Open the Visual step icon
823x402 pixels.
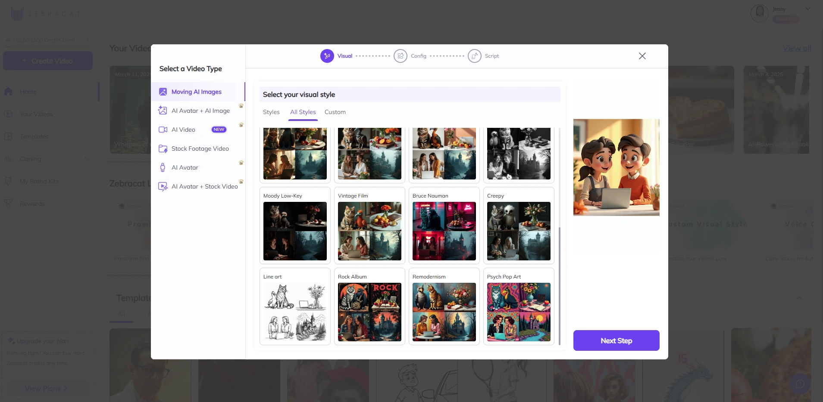[x=327, y=56]
